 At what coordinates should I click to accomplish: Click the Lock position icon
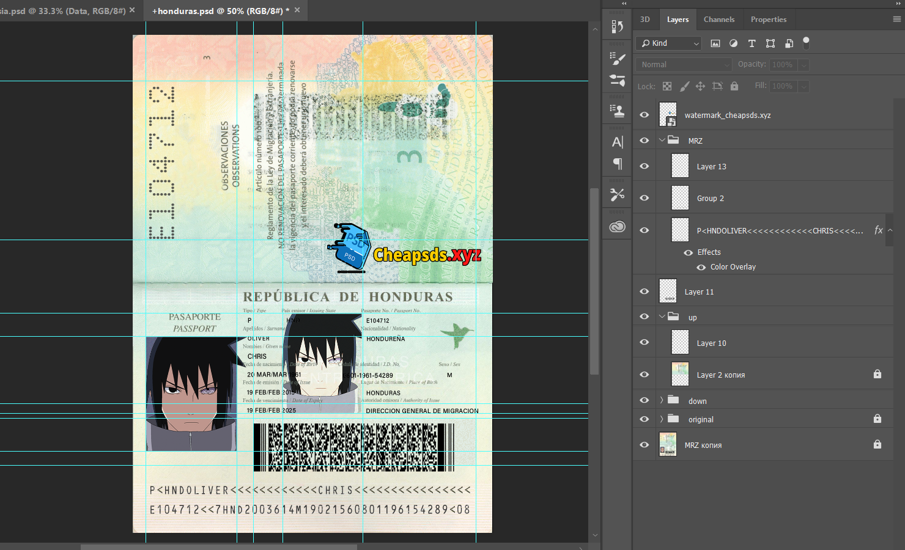coord(700,86)
